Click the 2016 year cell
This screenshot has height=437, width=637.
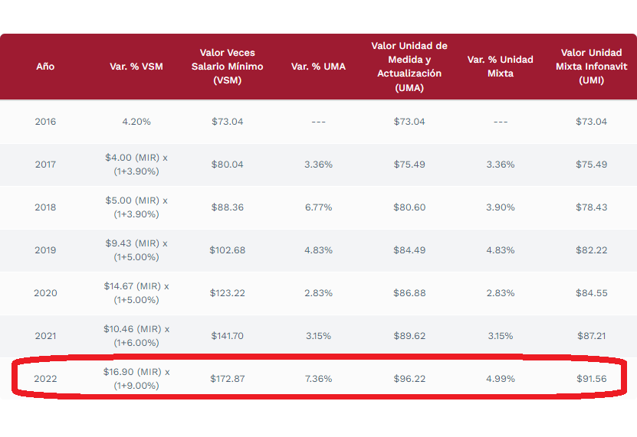[x=45, y=122]
